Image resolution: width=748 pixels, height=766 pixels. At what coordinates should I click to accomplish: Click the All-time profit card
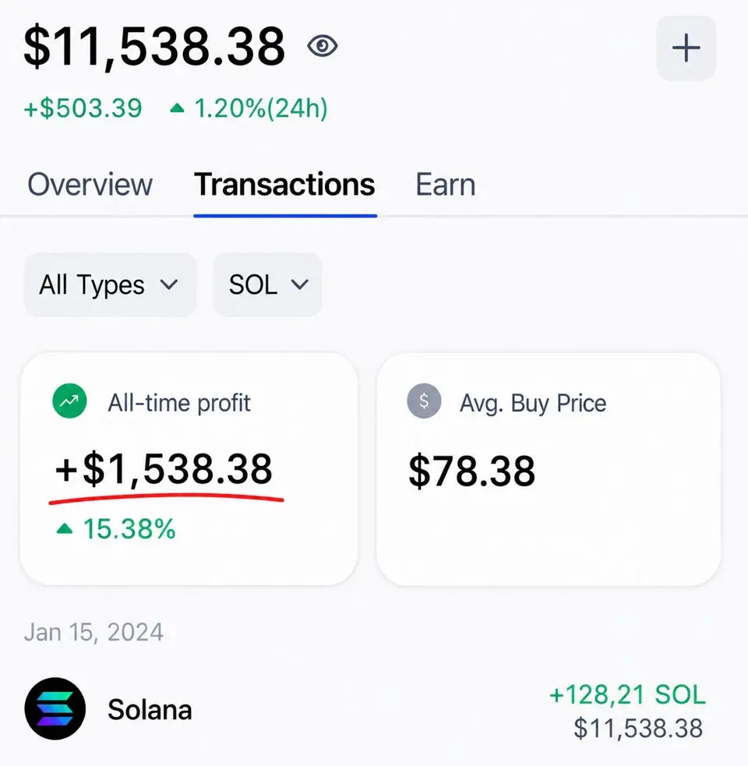click(189, 469)
